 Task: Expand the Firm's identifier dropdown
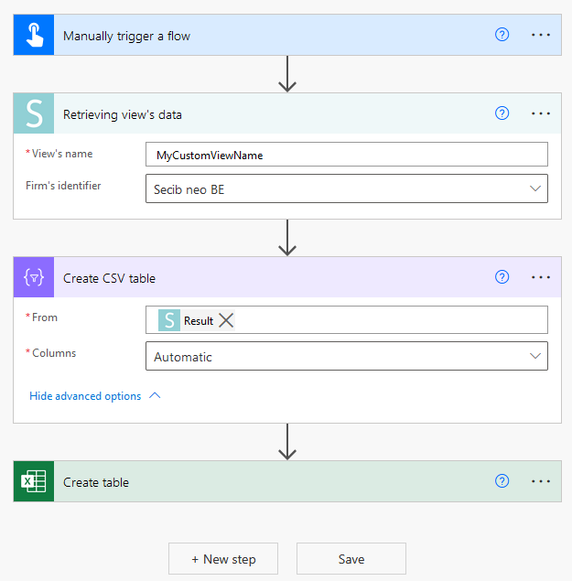[535, 188]
